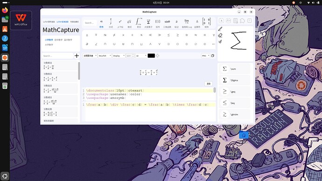Open the Display mode dropdown
Viewport: 322px width, 181px height.
pyautogui.click(x=119, y=56)
